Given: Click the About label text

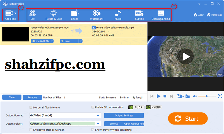Looking at the screenshot, I should click(201, 15).
